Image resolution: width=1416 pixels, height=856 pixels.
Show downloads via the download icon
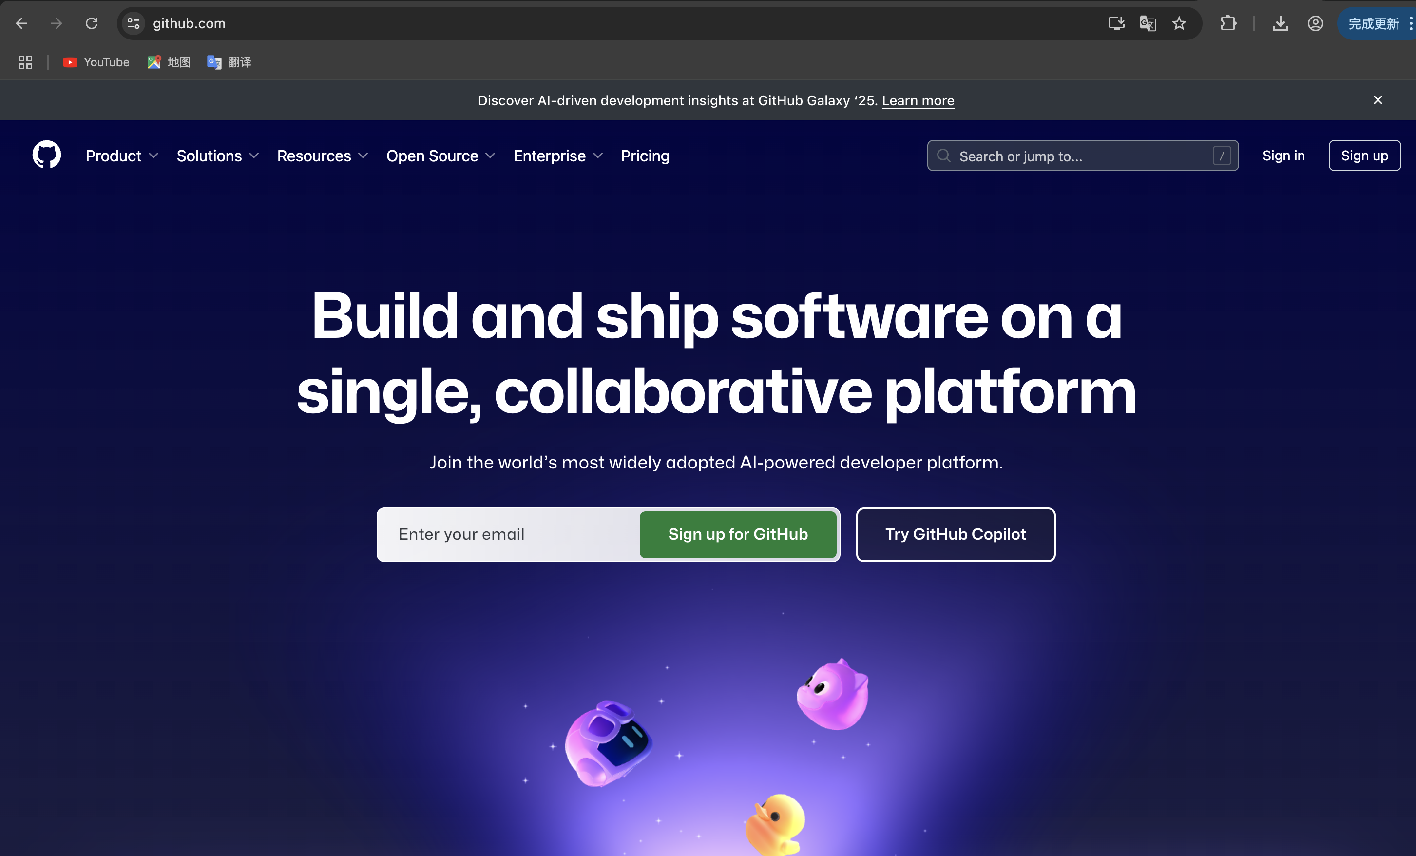tap(1280, 23)
